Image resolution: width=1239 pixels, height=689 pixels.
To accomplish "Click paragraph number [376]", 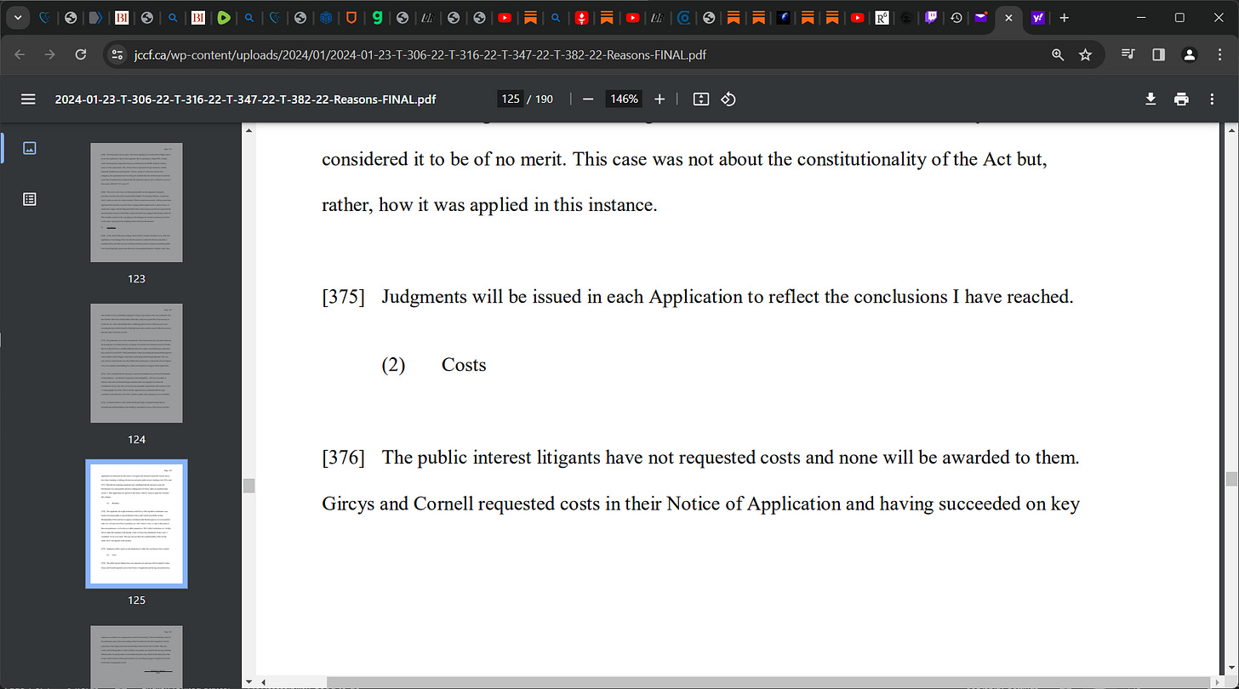I will click(x=343, y=458).
